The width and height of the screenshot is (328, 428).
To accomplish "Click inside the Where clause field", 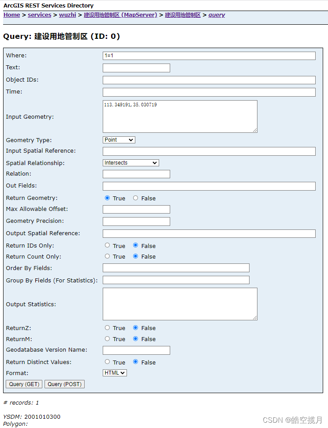I will pyautogui.click(x=209, y=56).
